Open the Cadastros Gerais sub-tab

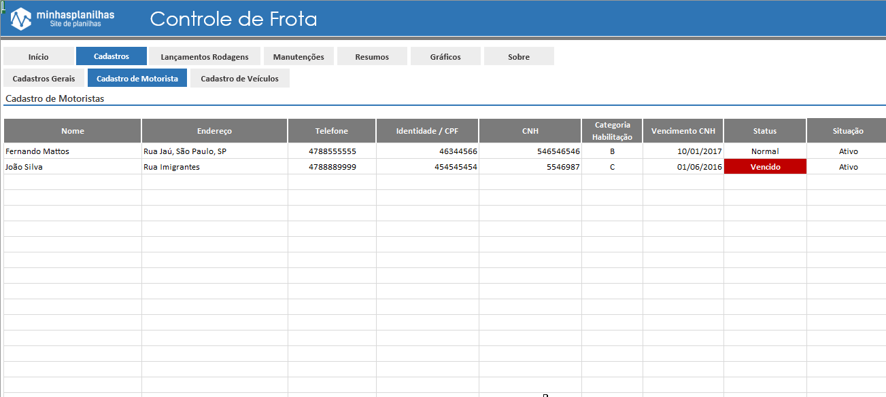(44, 78)
